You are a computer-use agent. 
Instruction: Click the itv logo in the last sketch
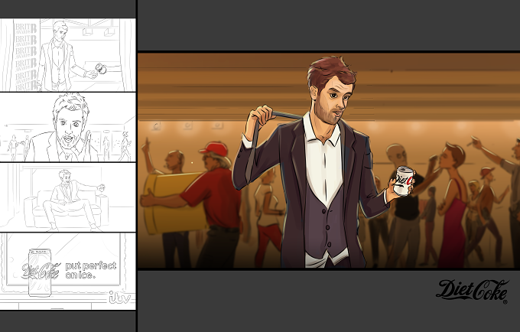coord(120,297)
